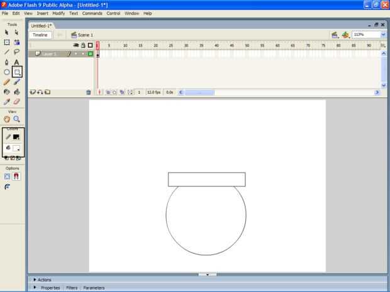The image size is (390, 292).
Task: Click the back arrow beside Timeline
Action: pos(60,35)
